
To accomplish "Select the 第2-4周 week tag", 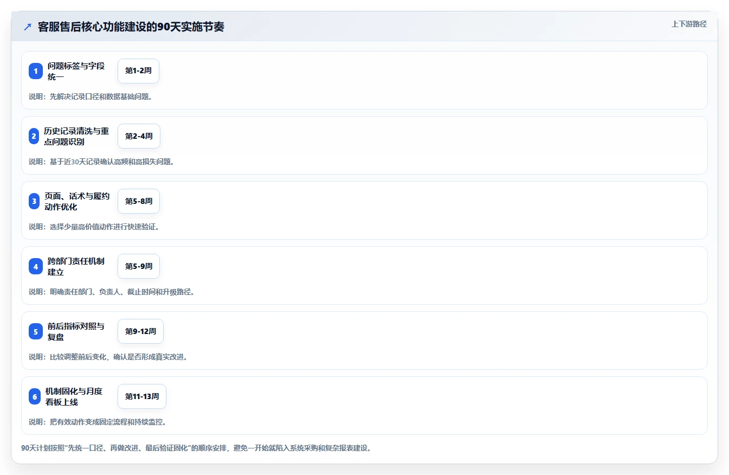I will click(x=139, y=136).
